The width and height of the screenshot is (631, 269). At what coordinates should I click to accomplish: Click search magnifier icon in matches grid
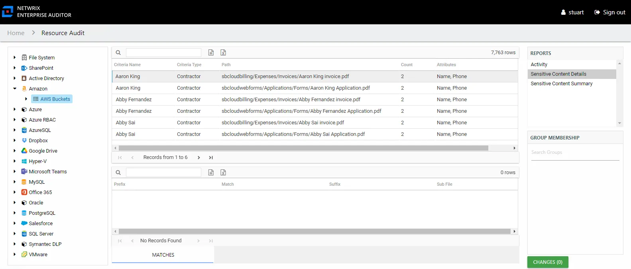click(118, 173)
